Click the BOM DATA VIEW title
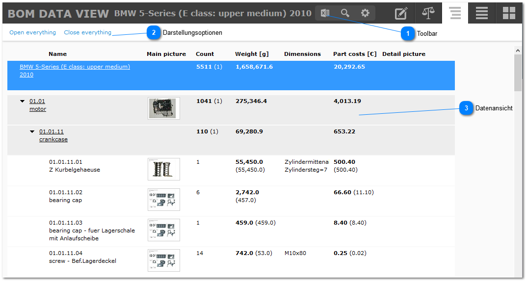The height and width of the screenshot is (282, 527). pos(58,14)
